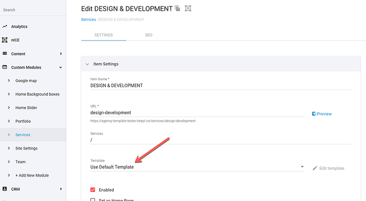
Task: Open the Preview link
Action: (322, 114)
